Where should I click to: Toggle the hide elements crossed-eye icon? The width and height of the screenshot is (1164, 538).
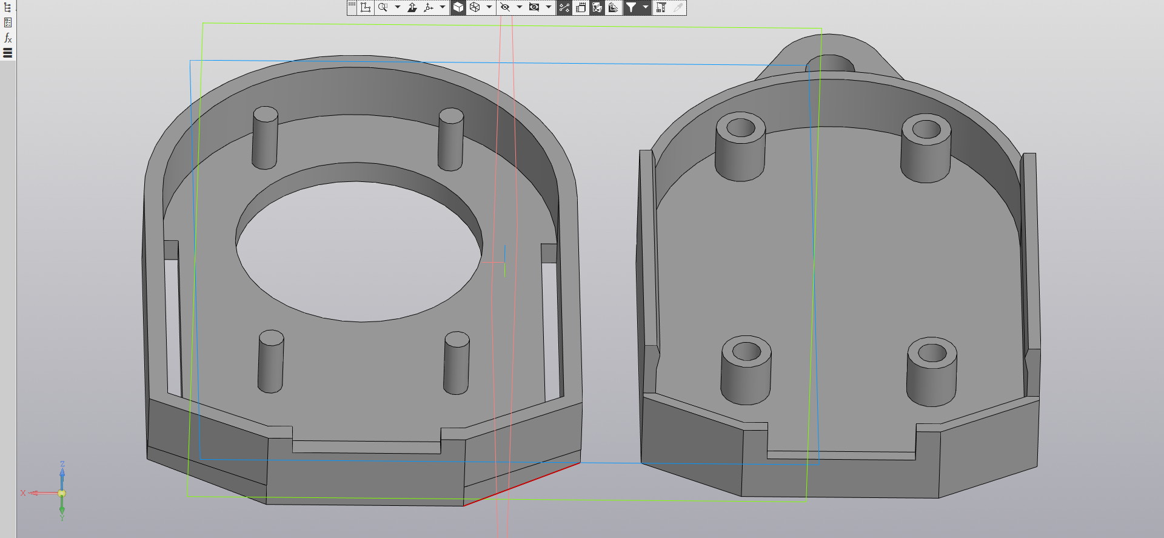(x=504, y=7)
